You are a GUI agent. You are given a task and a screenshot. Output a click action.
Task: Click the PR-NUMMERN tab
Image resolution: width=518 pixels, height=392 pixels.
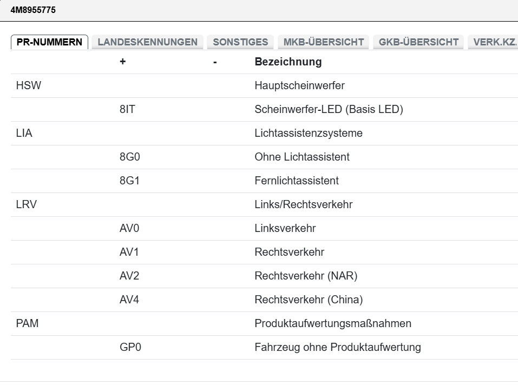(x=49, y=42)
